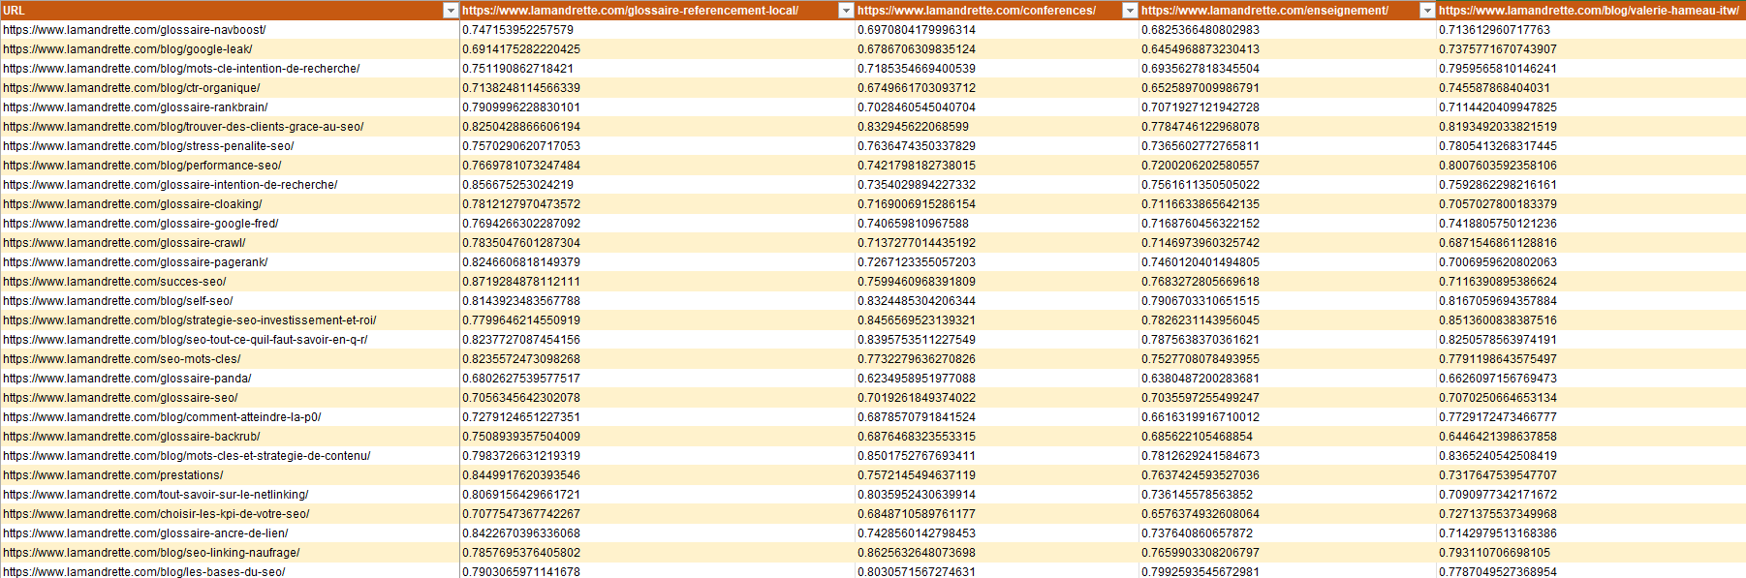This screenshot has height=578, width=1746.
Task: Select cell with value 0.856675253024219
Action: [657, 185]
